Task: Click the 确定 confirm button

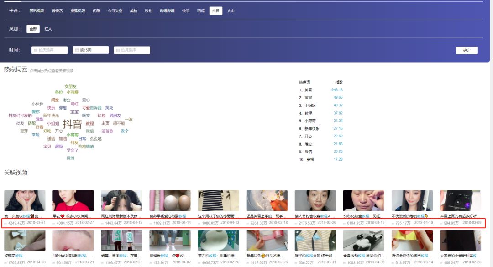Action: [467, 50]
